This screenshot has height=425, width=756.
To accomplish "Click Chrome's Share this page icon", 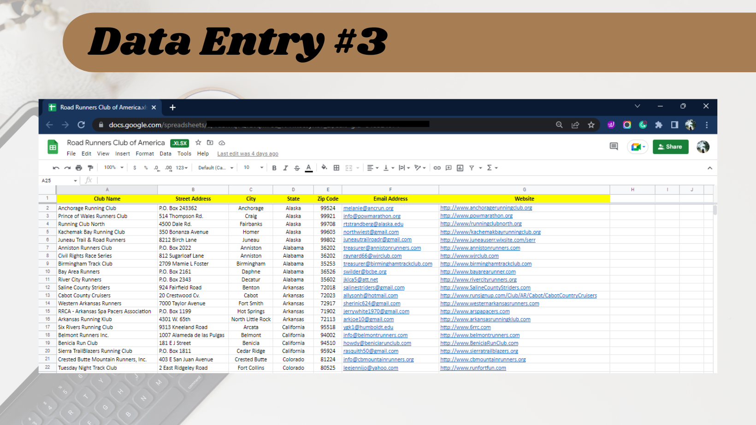I will [x=575, y=125].
